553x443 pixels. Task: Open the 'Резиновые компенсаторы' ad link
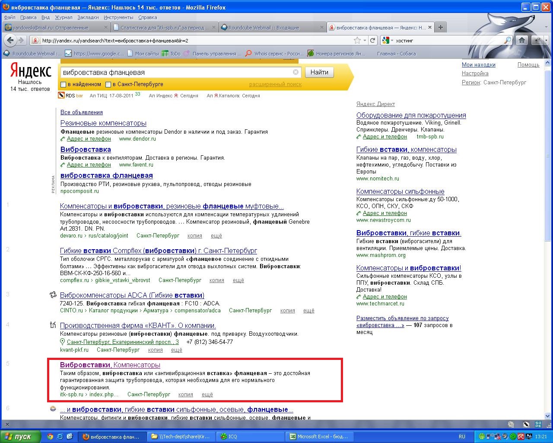[x=103, y=123]
